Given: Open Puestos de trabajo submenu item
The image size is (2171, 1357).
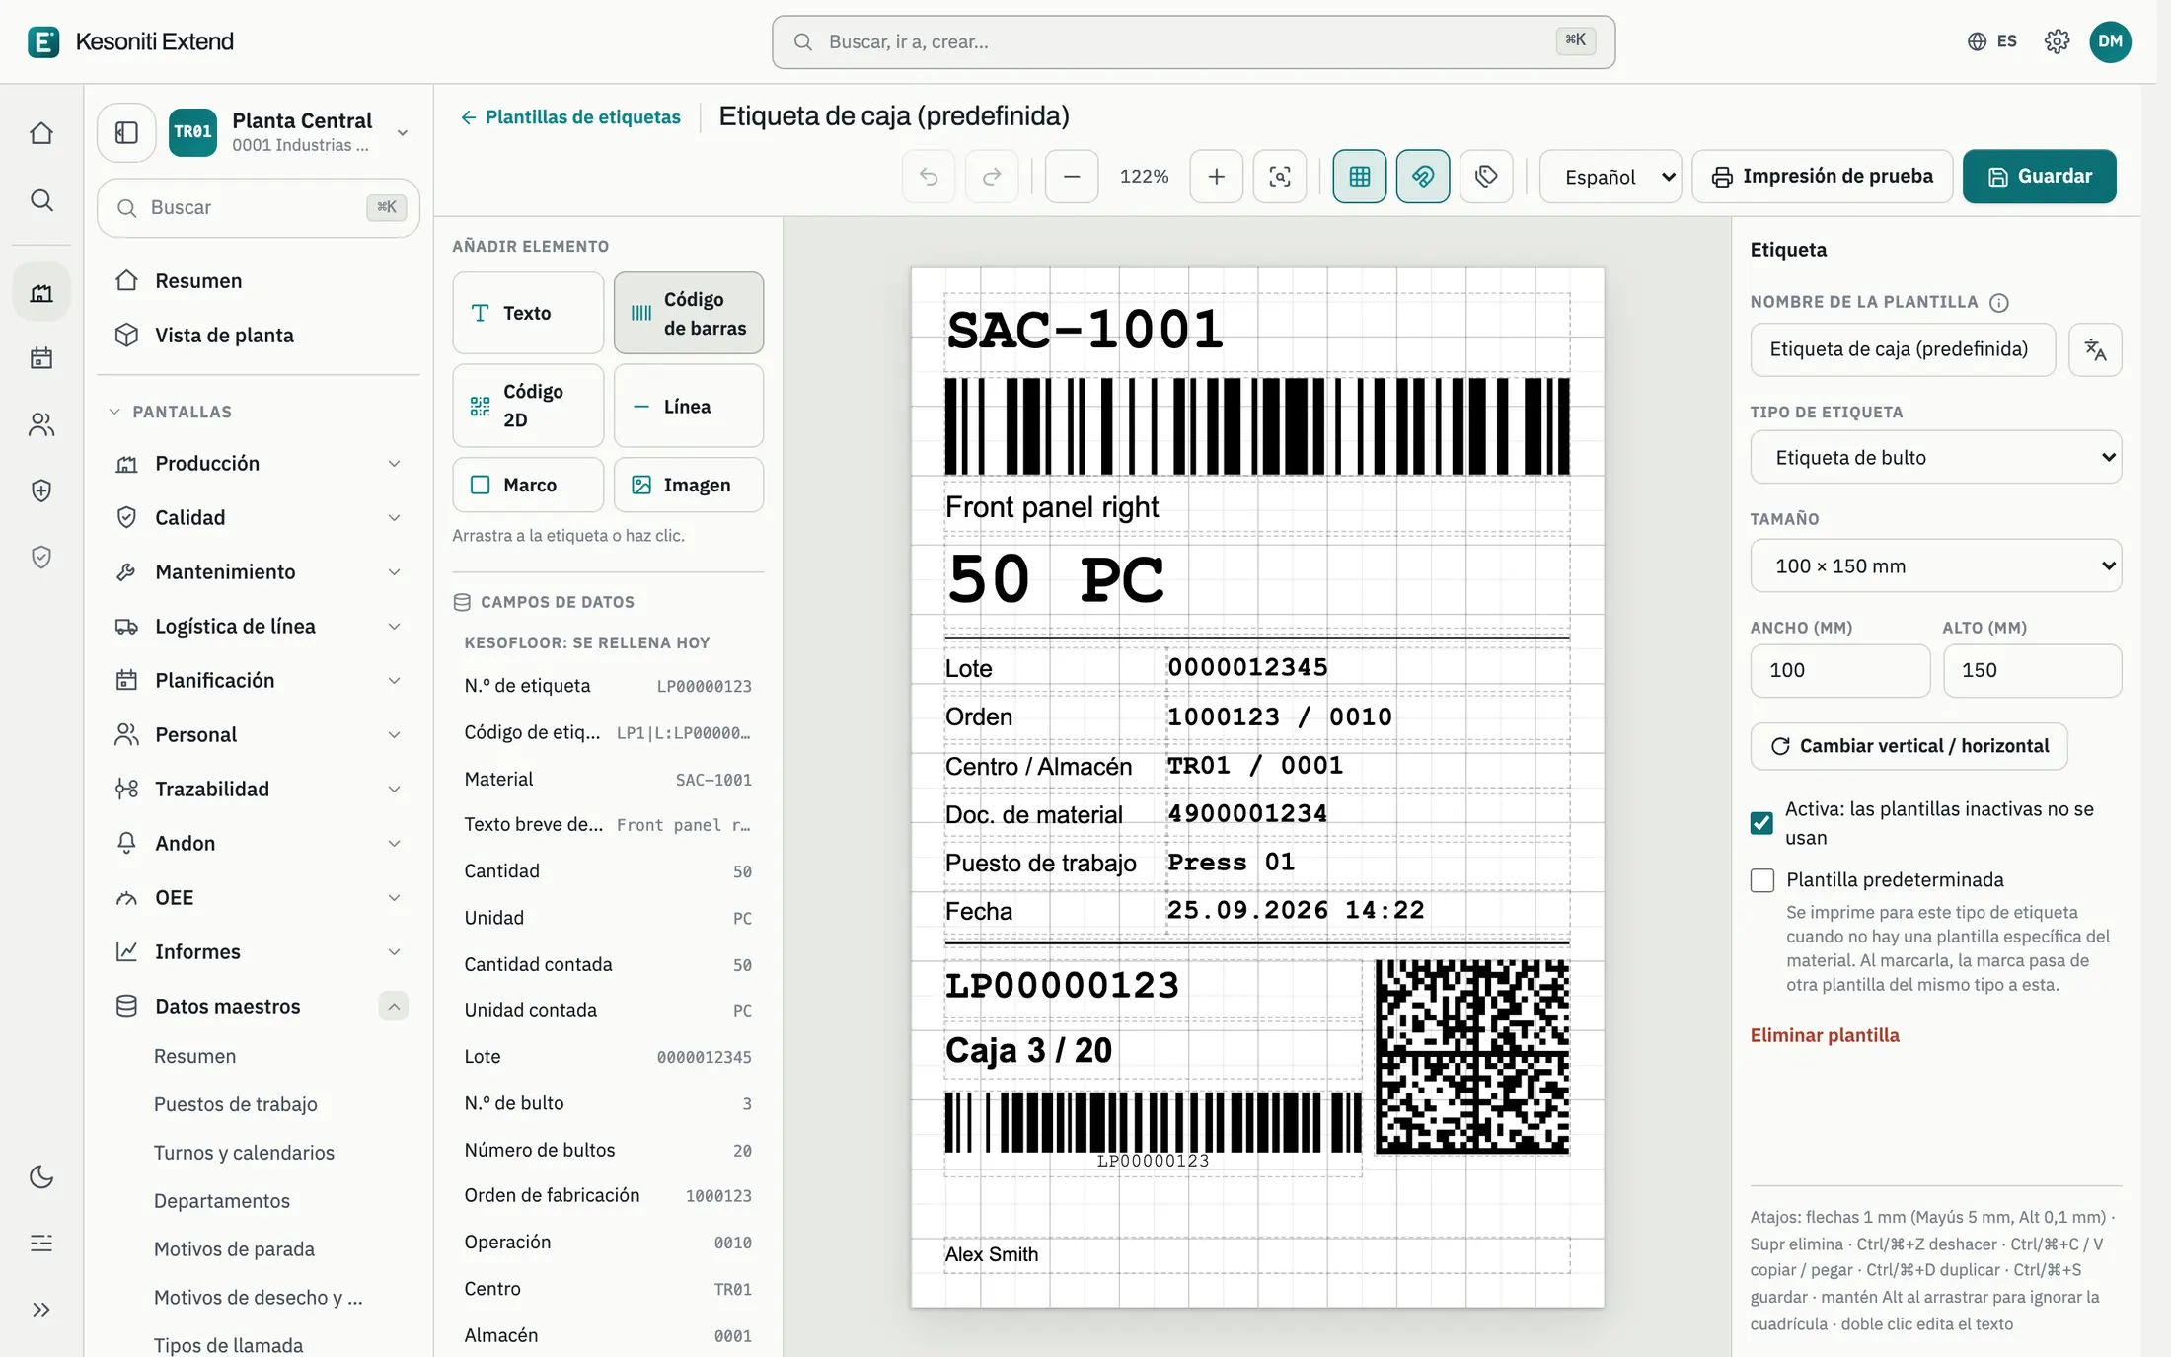Looking at the screenshot, I should pos(235,1104).
